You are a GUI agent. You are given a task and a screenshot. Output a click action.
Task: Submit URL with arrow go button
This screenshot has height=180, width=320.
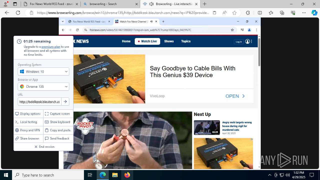point(65,101)
